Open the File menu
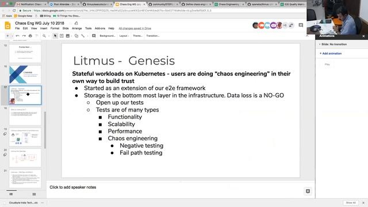This screenshot has height=207, width=368. [17, 28]
